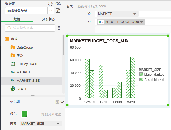Click the DateGroup folder icon

[x=12, y=47]
